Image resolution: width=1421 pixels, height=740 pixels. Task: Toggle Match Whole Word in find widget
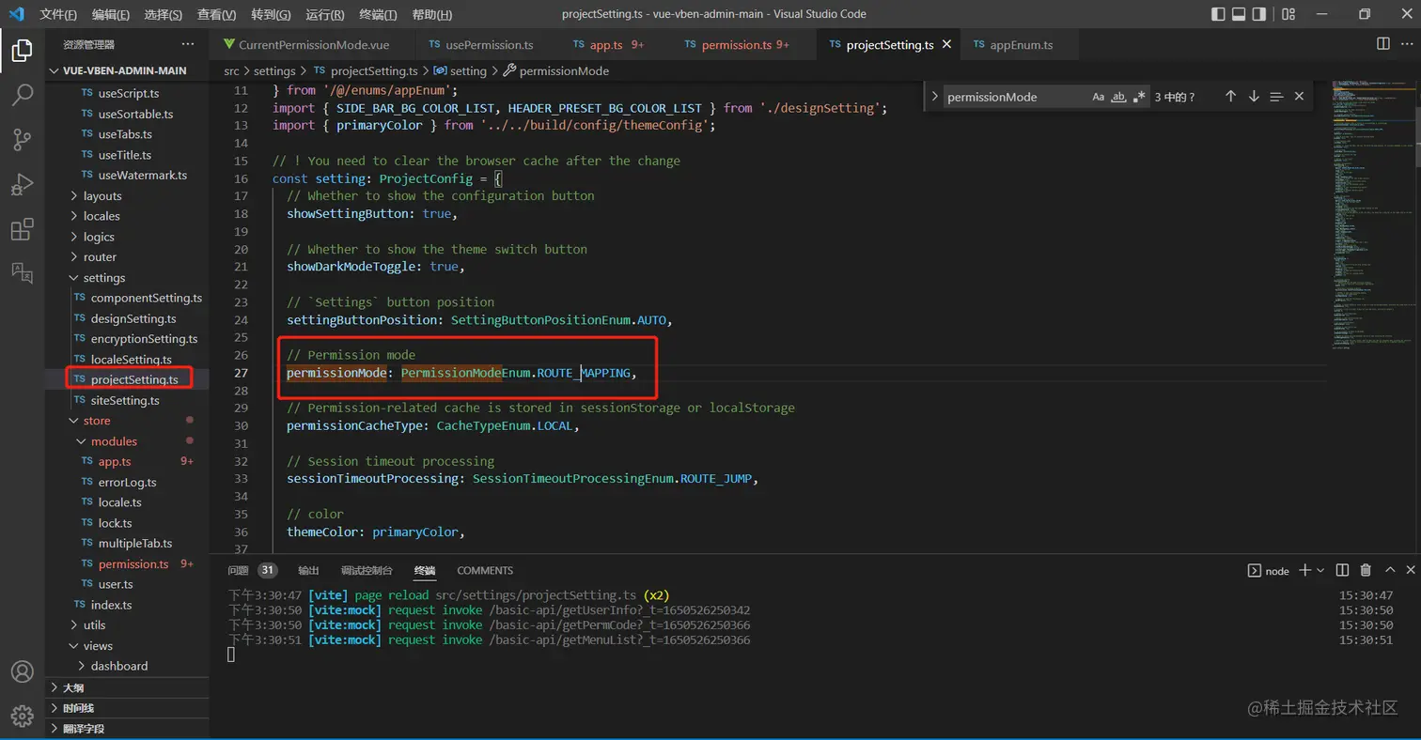(1118, 97)
